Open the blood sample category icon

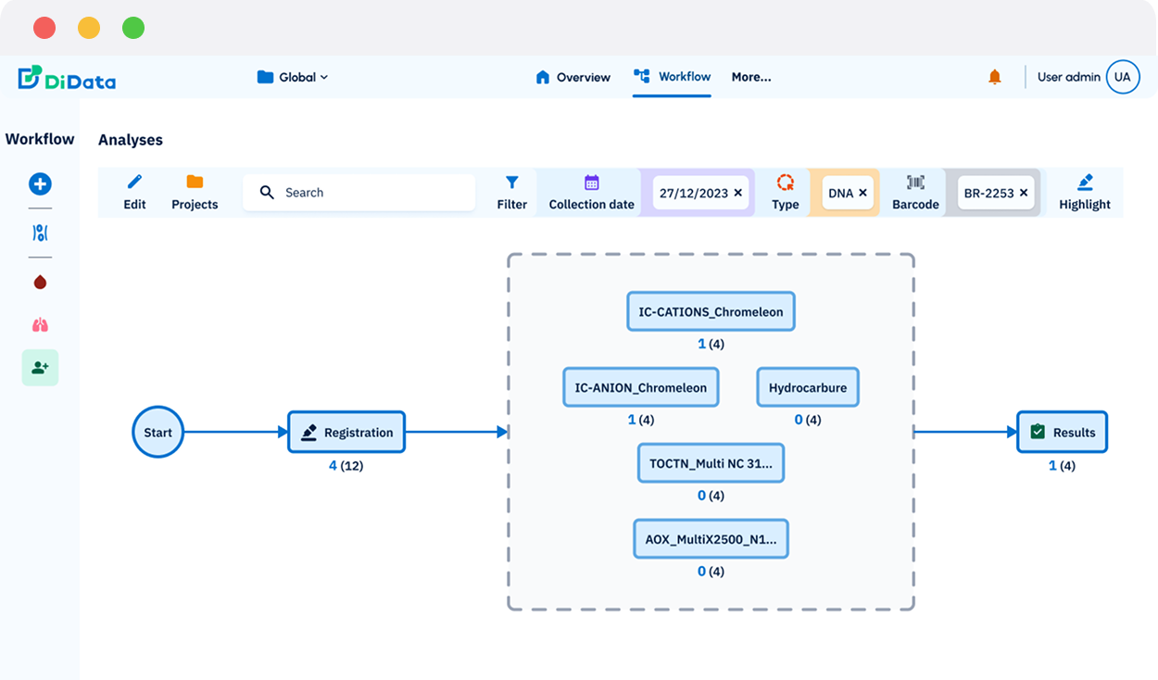click(x=40, y=282)
